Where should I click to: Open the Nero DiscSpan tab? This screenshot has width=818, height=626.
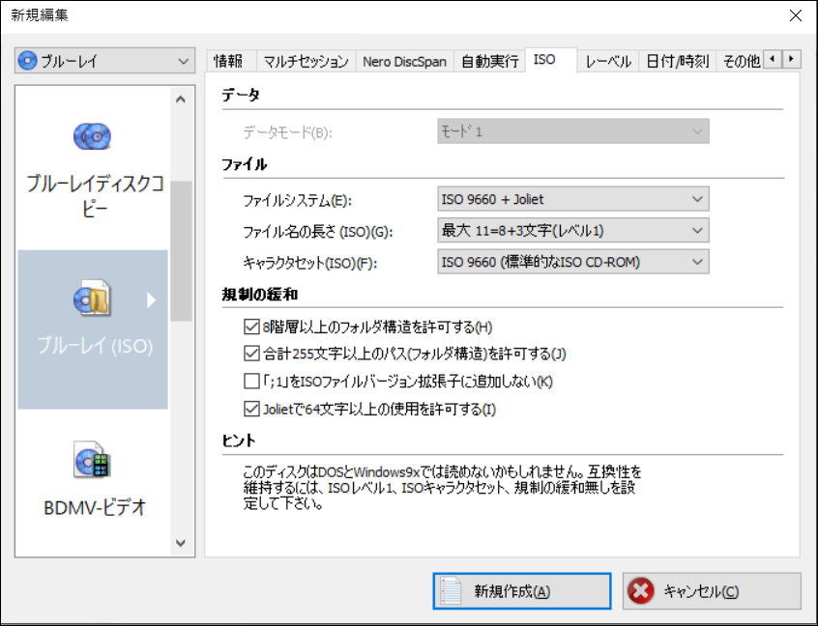coord(405,59)
